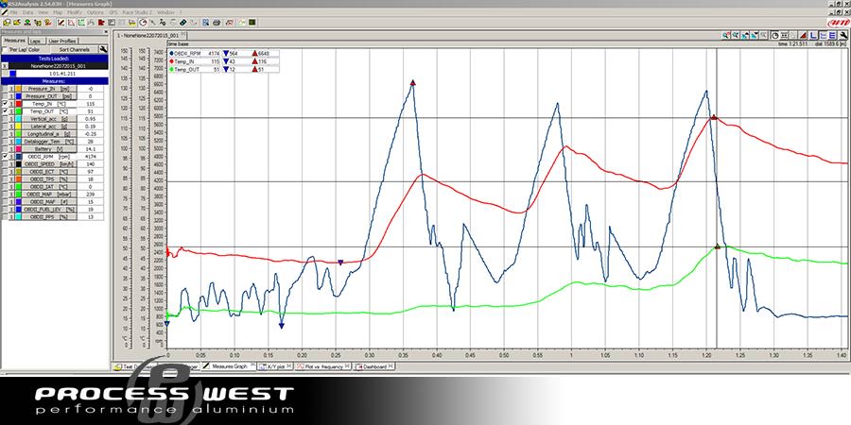The width and height of the screenshot is (851, 425).
Task: Click the red Temp_IN color swatch
Action: 17,104
